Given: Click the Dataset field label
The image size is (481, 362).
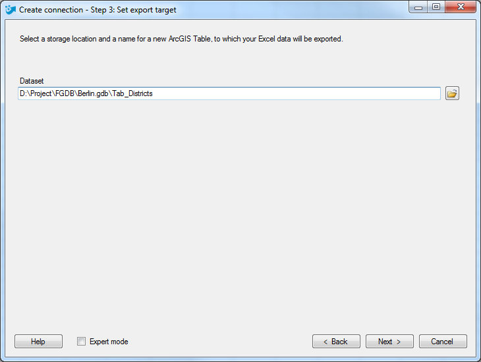Looking at the screenshot, I should (32, 81).
